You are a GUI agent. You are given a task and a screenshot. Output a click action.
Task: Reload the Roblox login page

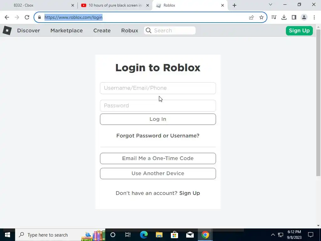pos(27,18)
